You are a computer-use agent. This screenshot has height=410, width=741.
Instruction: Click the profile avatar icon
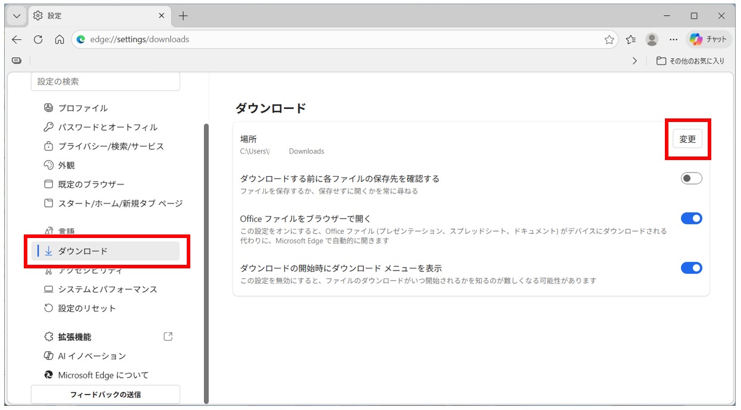[652, 39]
